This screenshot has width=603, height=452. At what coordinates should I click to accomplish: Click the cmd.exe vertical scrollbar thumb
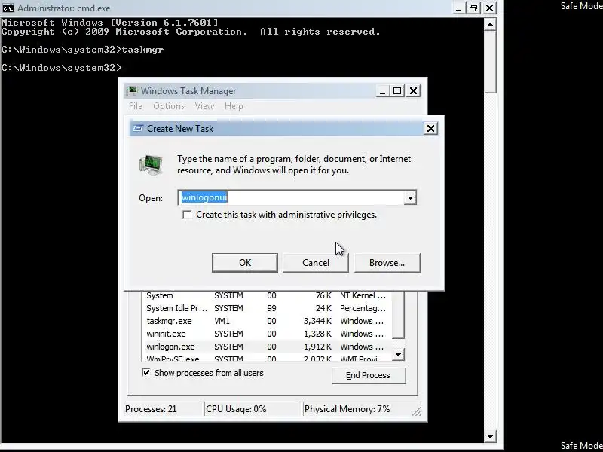pyautogui.click(x=490, y=62)
